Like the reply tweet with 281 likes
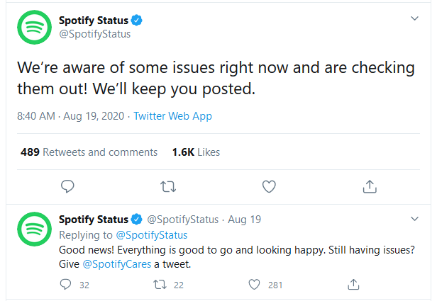Image resolution: width=437 pixels, height=301 pixels. tap(254, 285)
